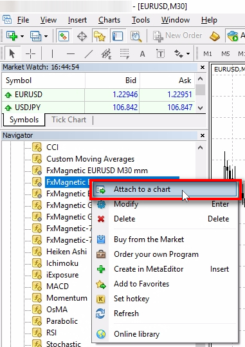Select the Fibonacci retracement tool

[x=125, y=54]
